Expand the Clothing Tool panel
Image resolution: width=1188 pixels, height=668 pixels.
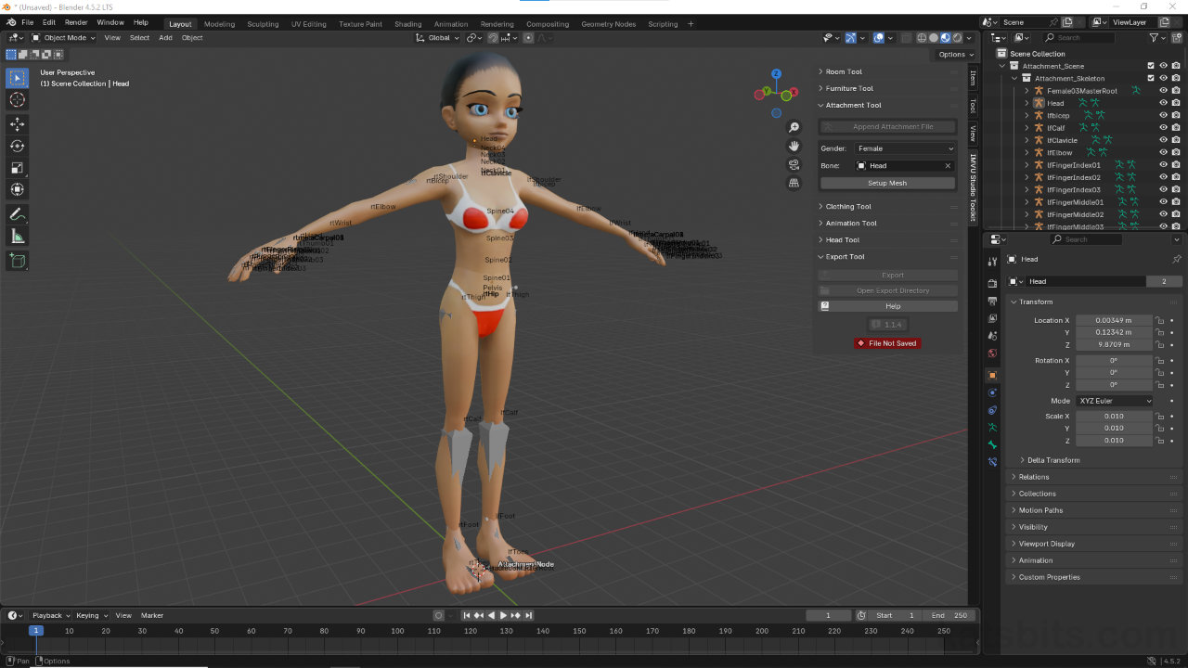[x=848, y=207]
